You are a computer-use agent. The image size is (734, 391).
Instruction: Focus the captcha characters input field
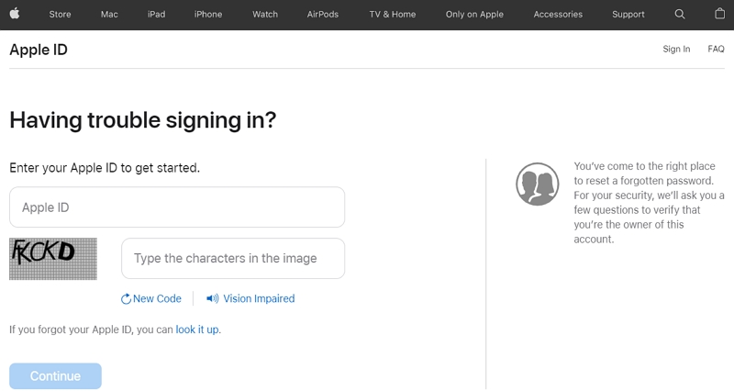233,259
